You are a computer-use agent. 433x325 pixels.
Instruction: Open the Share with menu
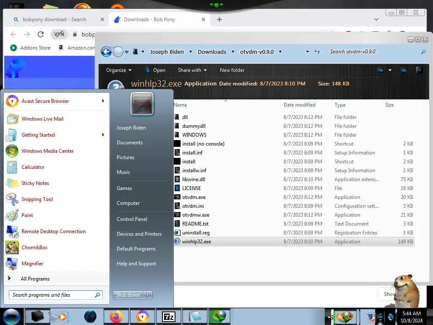tap(192, 70)
